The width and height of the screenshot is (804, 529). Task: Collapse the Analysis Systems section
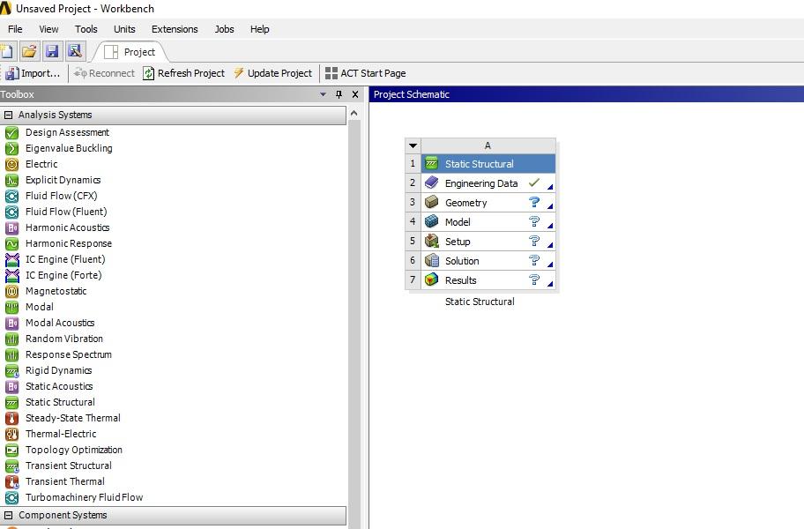pyautogui.click(x=8, y=115)
